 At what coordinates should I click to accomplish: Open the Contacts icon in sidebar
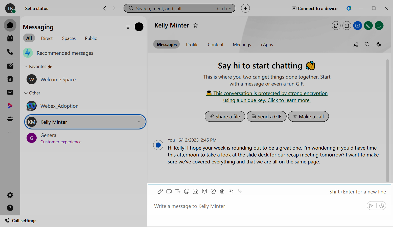coord(10,79)
